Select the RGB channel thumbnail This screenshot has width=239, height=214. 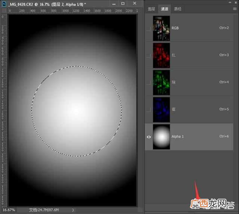pyautogui.click(x=161, y=28)
